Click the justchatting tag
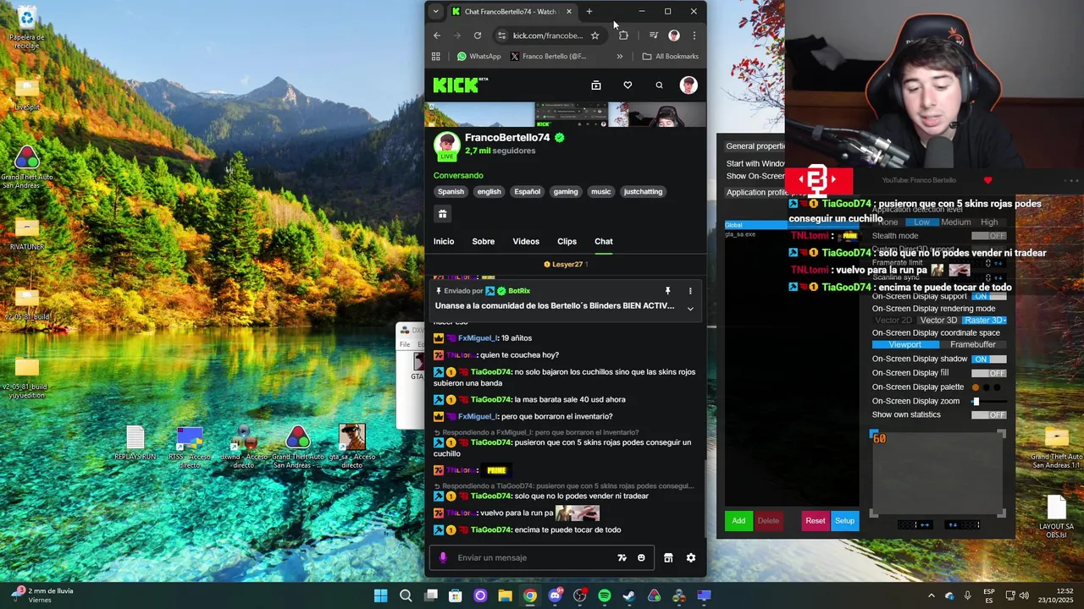 click(643, 192)
